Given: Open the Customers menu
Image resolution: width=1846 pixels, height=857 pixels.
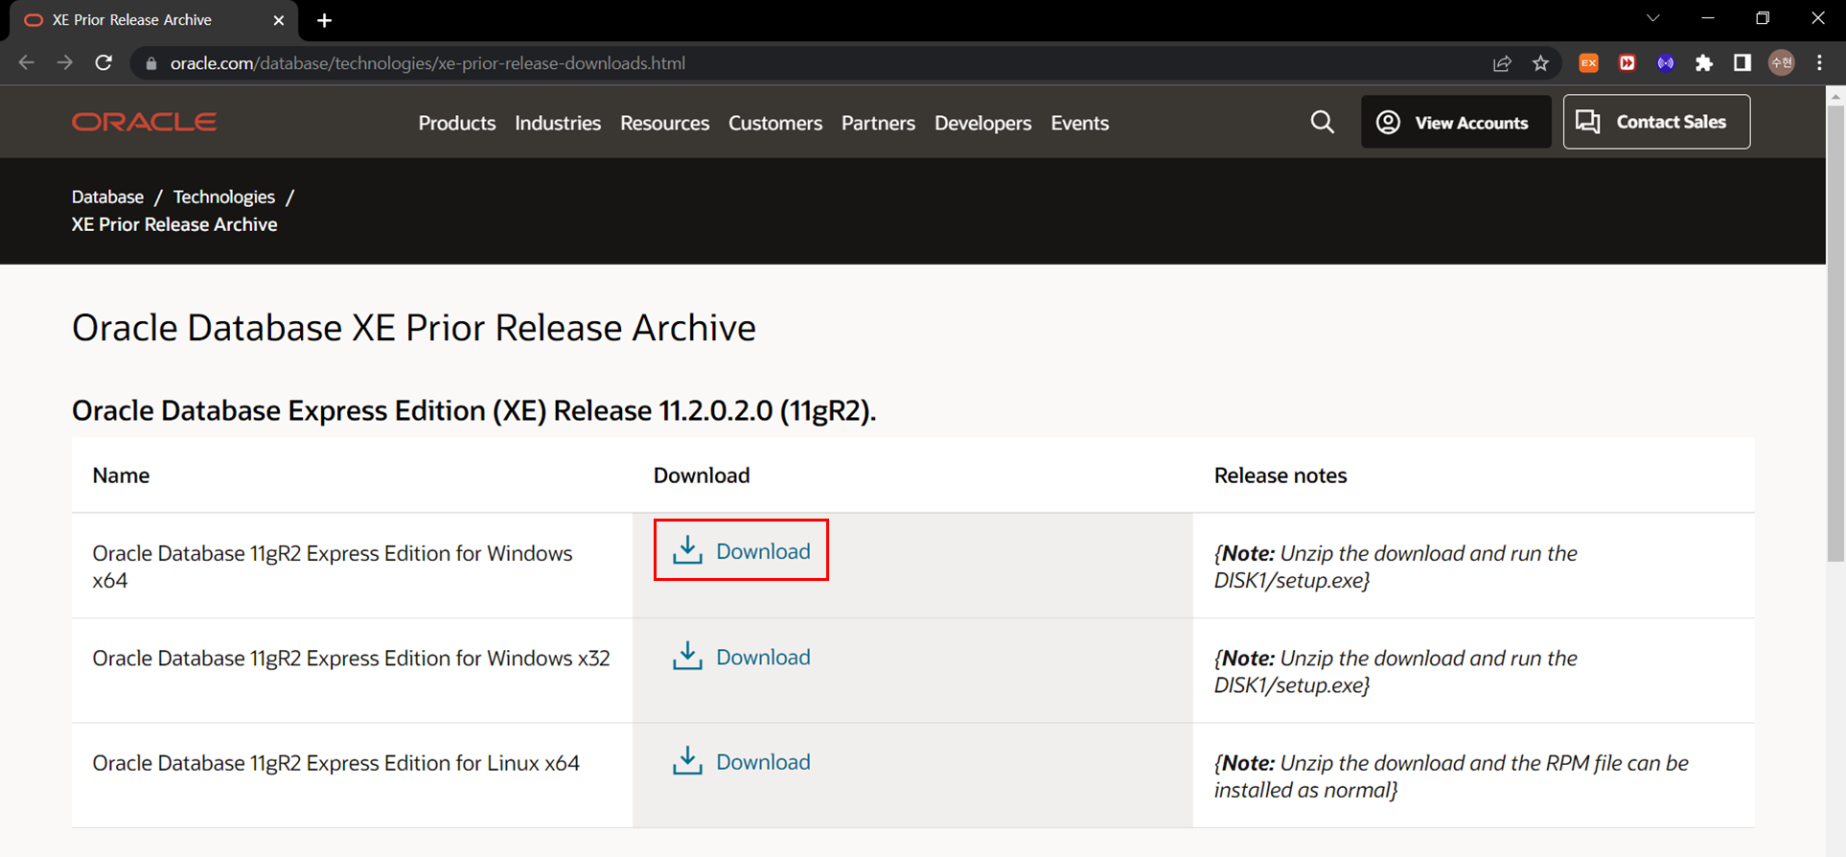Looking at the screenshot, I should click(775, 123).
